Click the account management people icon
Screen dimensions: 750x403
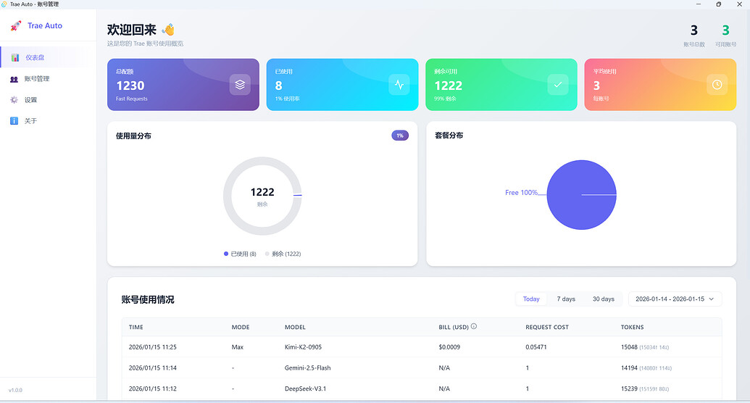tap(14, 79)
